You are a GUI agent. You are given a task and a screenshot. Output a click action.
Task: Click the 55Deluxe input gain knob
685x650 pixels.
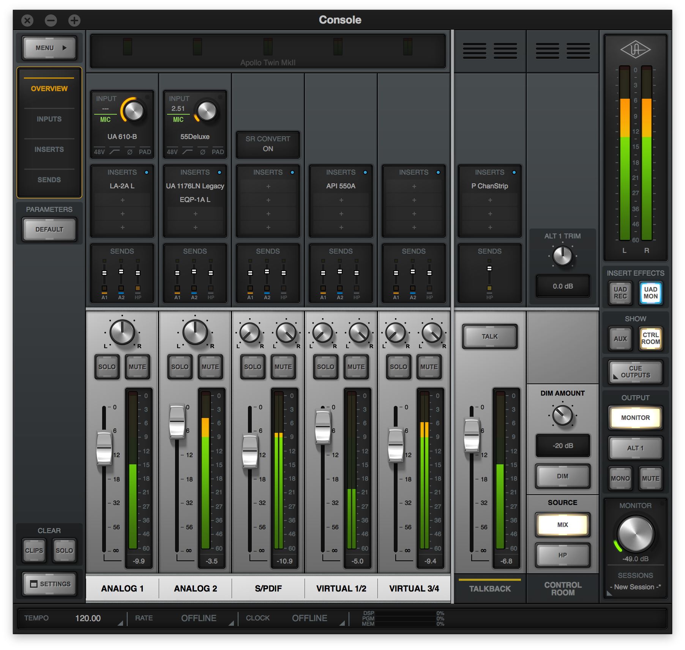coord(207,111)
